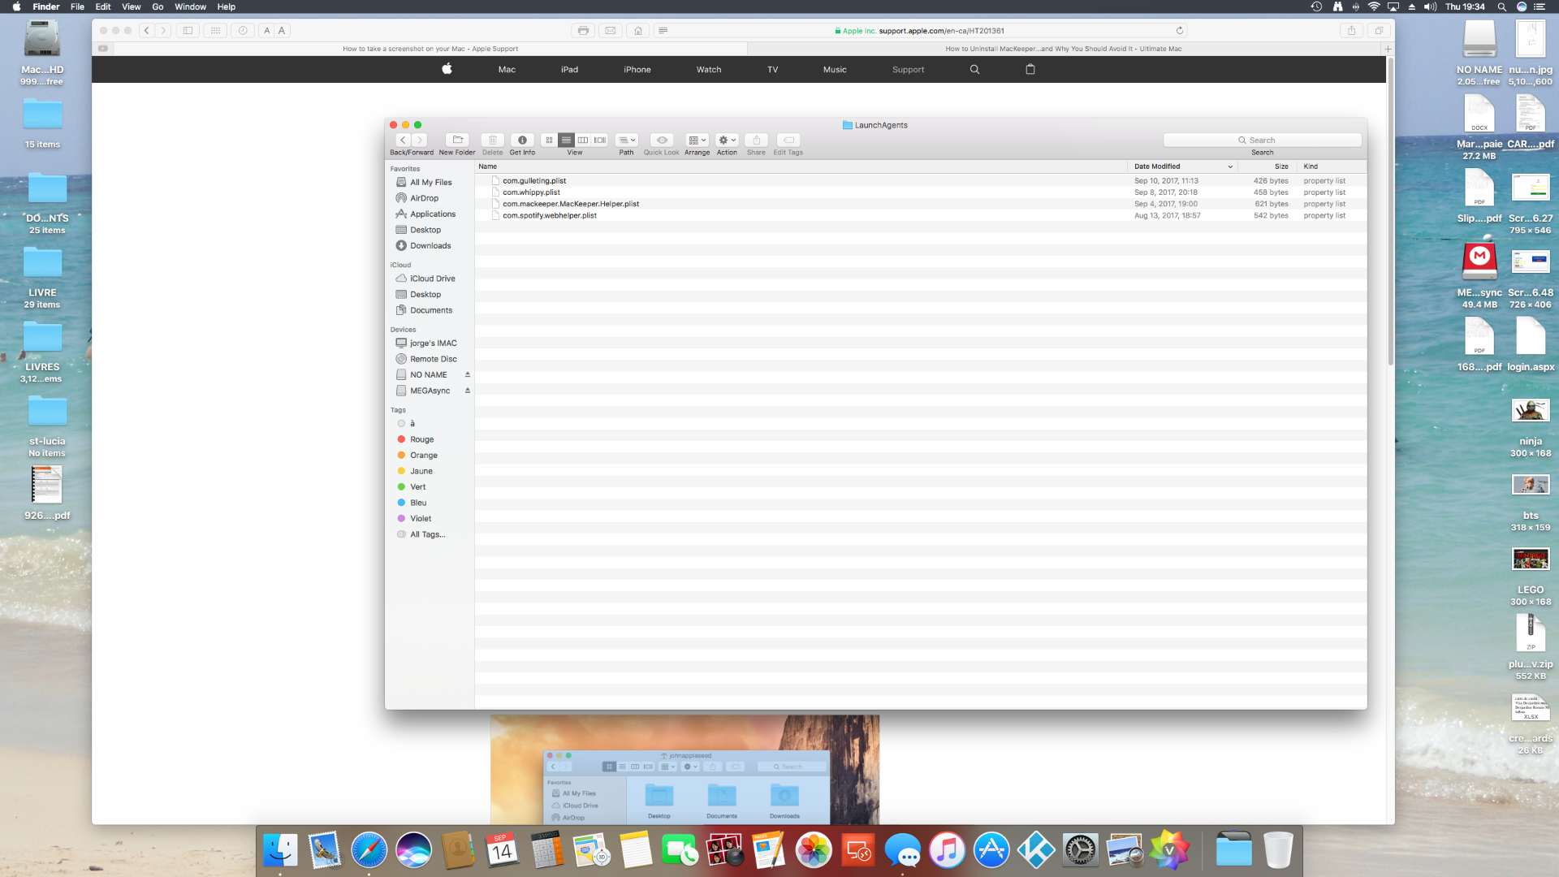Click the volume icon in menu bar
This screenshot has width=1559, height=877.
tap(1430, 6)
